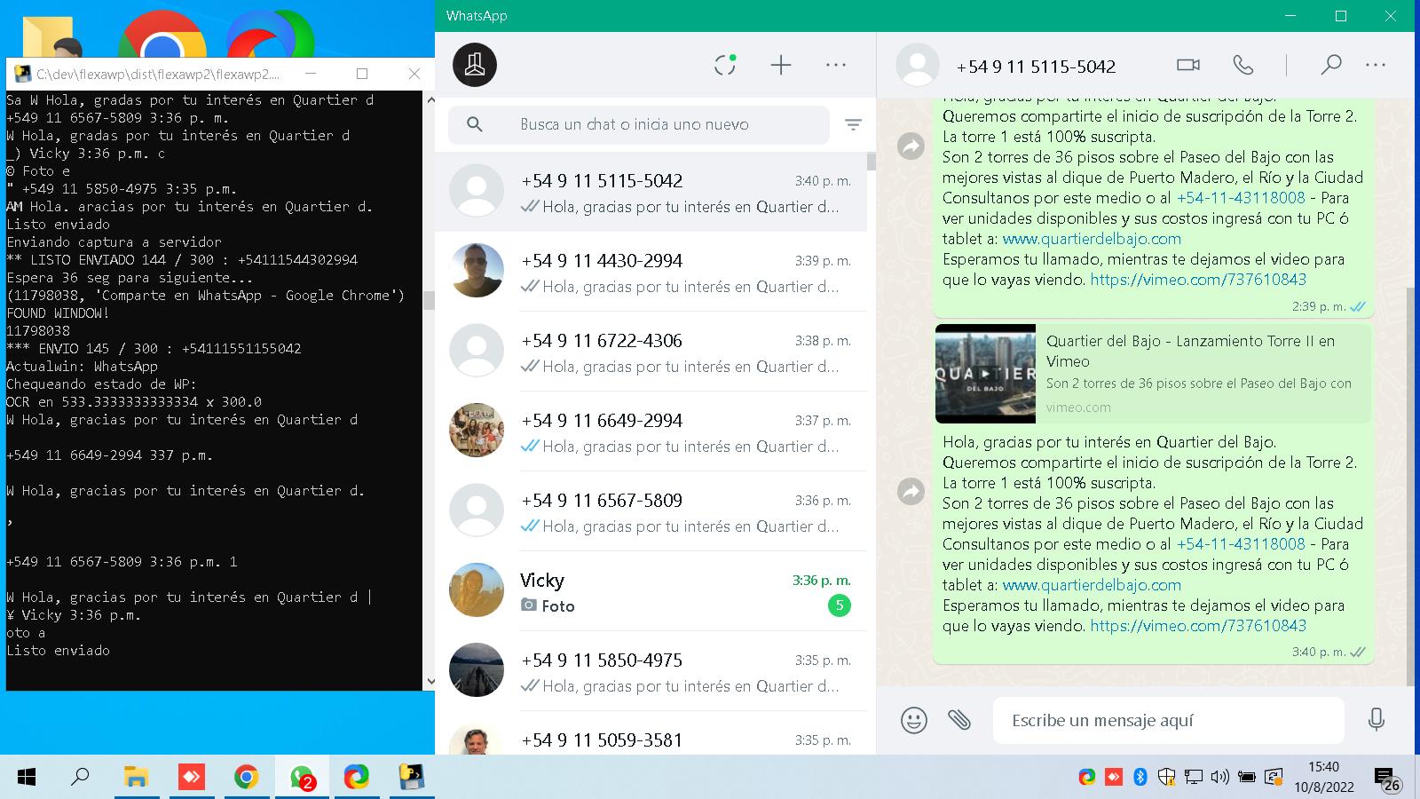Click the console window scroll up arrow
Image resolution: width=1420 pixels, height=799 pixels.
[430, 98]
